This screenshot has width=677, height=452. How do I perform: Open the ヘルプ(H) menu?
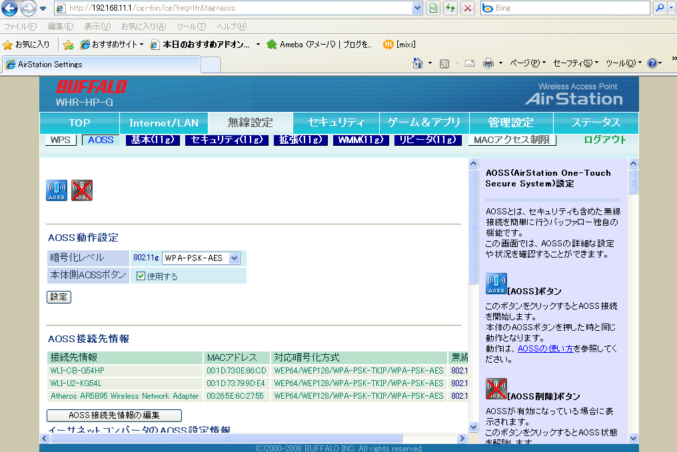[232, 27]
